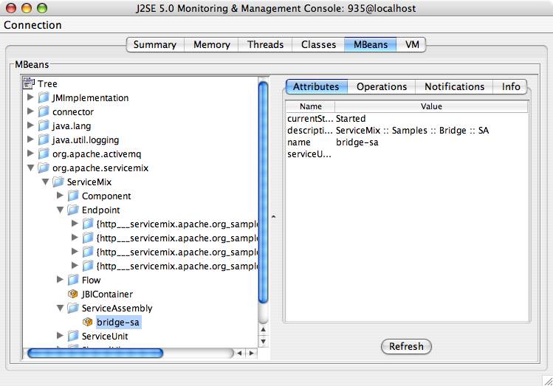Switch to the Summary tab
This screenshot has height=386, width=553.
pos(155,45)
